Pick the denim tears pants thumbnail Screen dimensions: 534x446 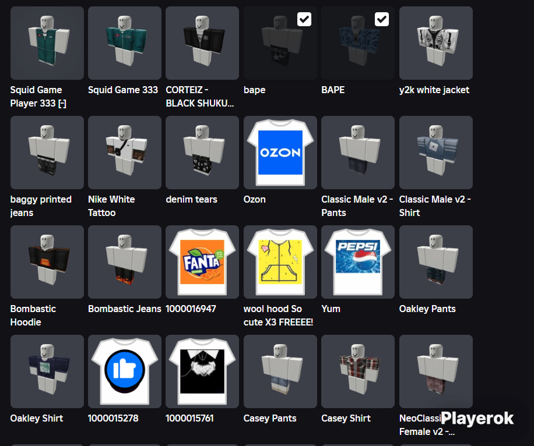click(x=202, y=153)
